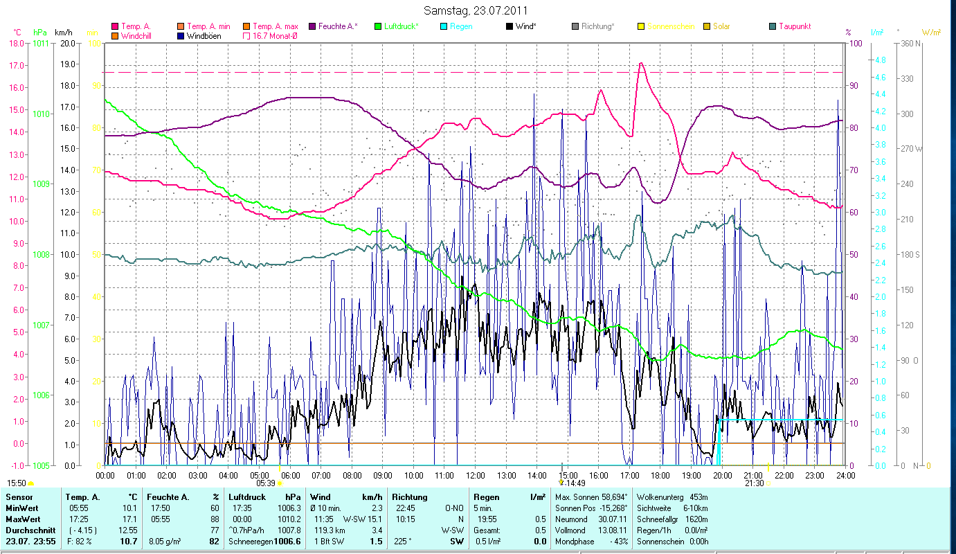The width and height of the screenshot is (956, 554).
Task: Click the orange Windchill legend square
Action: [115, 36]
